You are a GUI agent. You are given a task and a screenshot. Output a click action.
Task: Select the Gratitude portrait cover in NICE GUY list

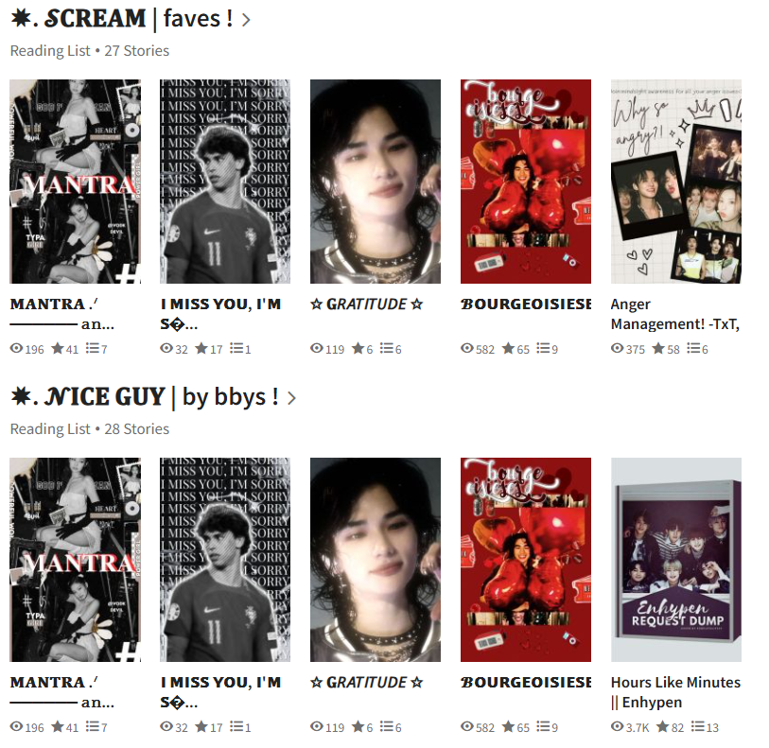376,559
